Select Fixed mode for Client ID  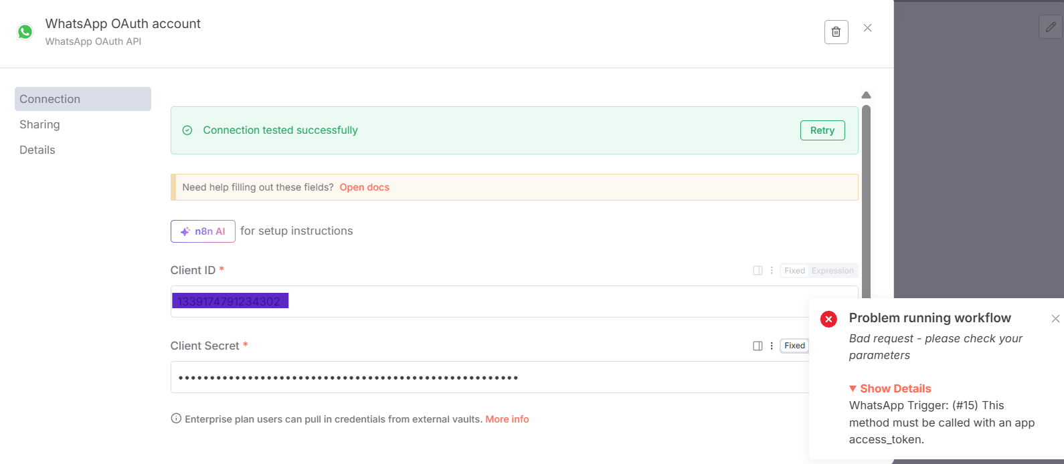coord(794,271)
